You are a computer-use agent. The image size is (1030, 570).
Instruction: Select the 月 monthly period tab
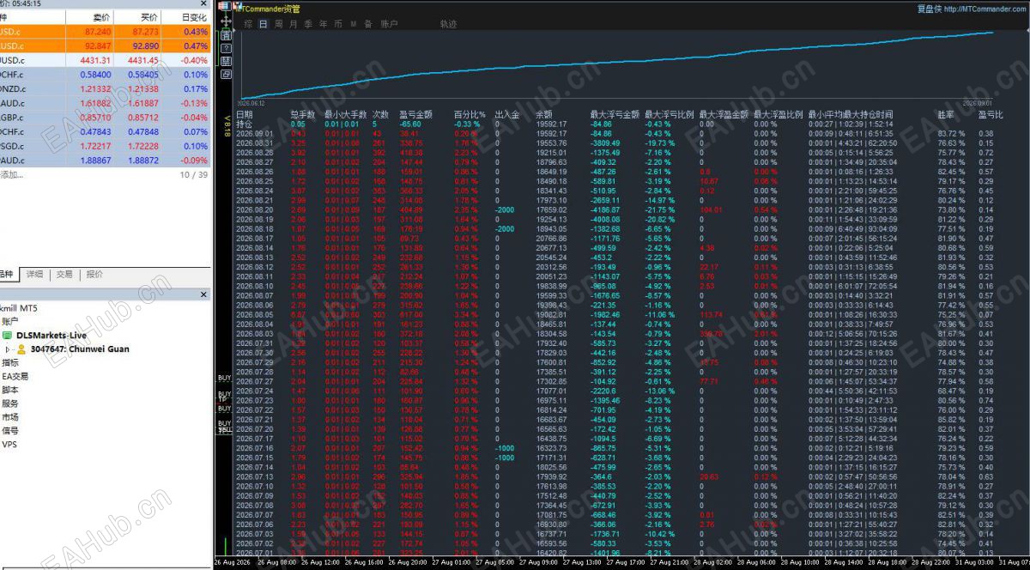coord(294,24)
